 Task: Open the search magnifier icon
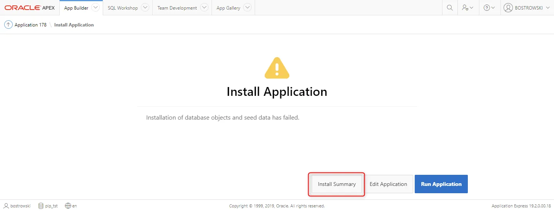tap(449, 8)
